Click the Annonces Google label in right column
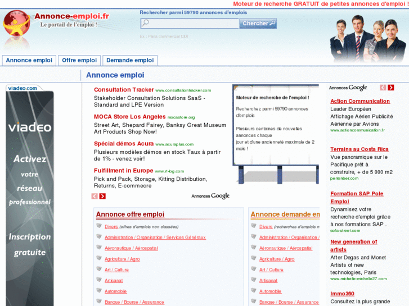The width and height of the screenshot is (409, 306). pyautogui.click(x=348, y=88)
